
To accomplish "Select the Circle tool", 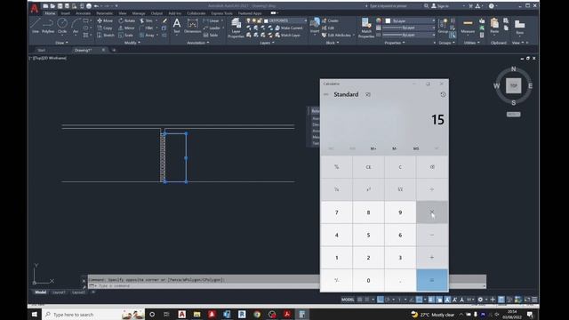I will [62, 26].
